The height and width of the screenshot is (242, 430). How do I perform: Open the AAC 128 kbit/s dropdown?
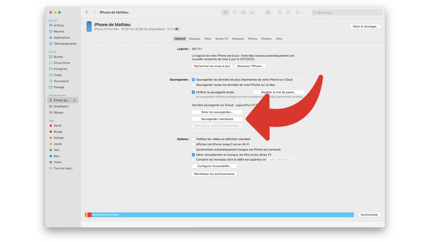click(281, 160)
